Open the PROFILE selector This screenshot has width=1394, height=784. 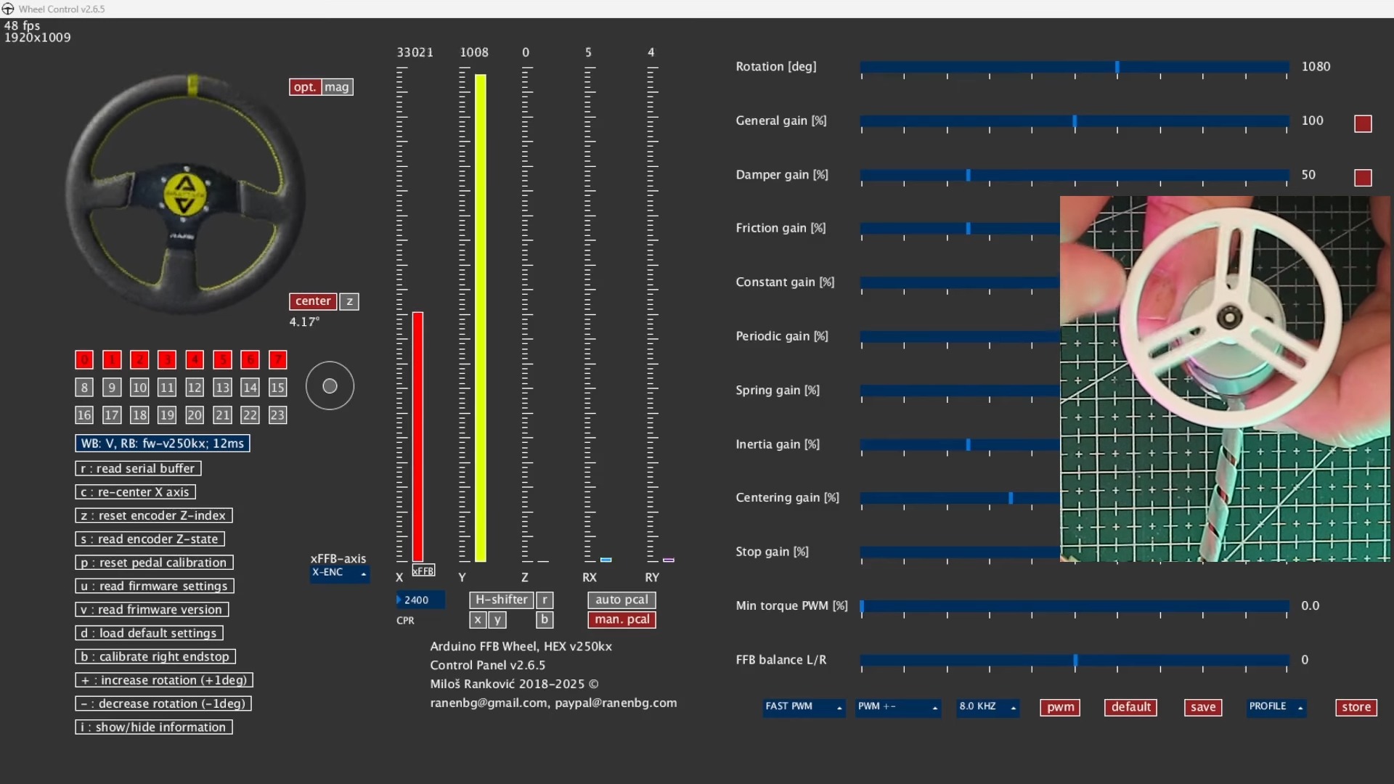pyautogui.click(x=1275, y=707)
